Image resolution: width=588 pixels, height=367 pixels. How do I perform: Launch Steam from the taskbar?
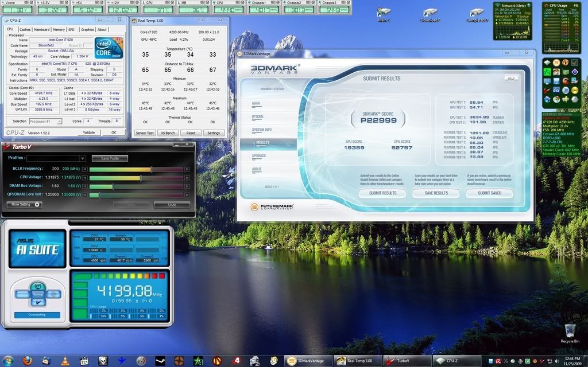pyautogui.click(x=160, y=361)
